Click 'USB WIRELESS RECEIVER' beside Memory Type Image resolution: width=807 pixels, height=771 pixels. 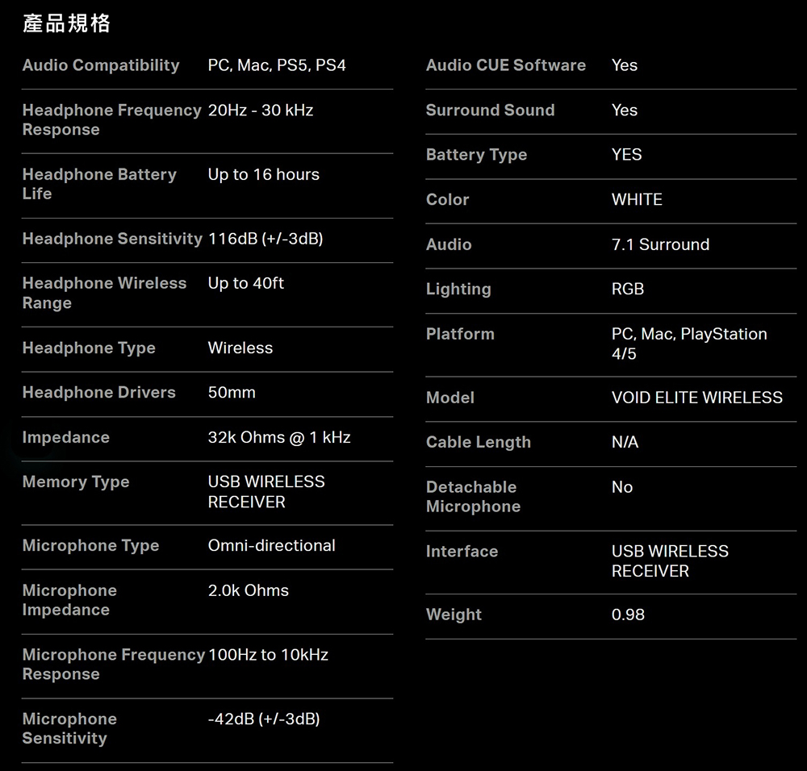click(266, 492)
